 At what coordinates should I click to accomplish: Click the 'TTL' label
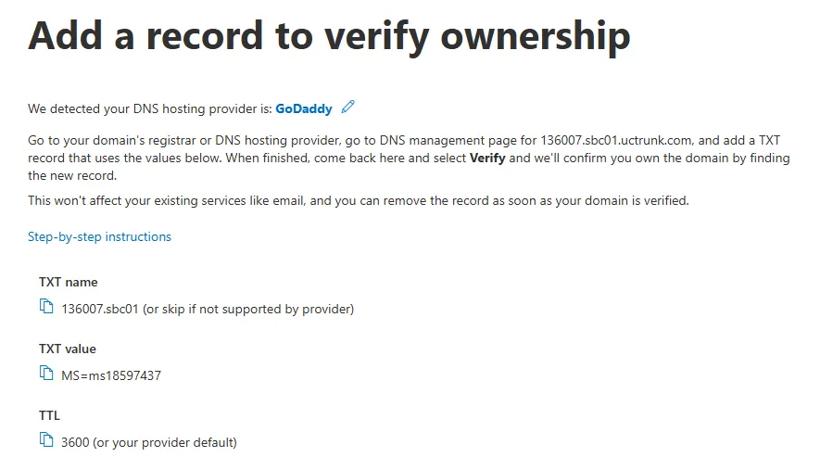49,415
